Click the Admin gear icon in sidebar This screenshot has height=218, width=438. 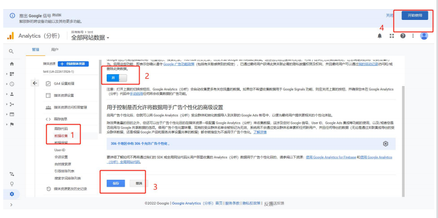click(x=12, y=194)
